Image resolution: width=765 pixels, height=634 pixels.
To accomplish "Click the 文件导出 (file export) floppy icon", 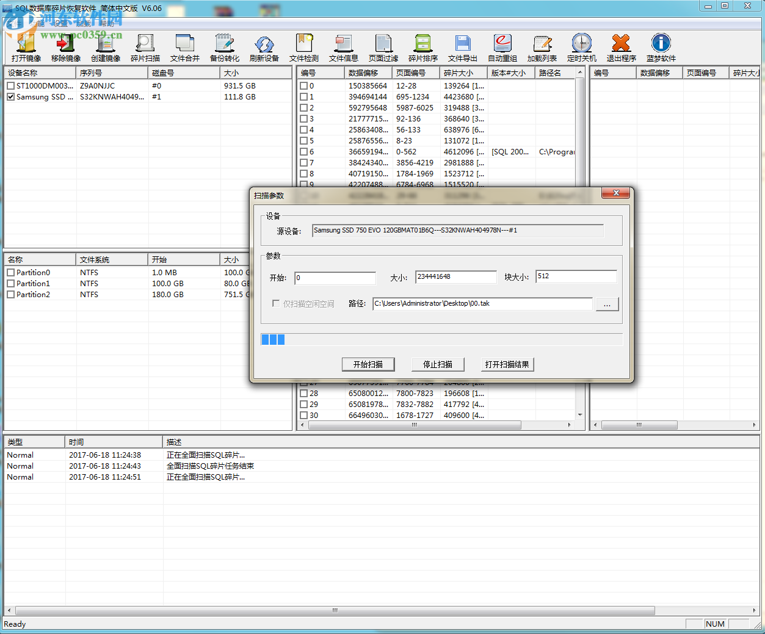I will [462, 45].
